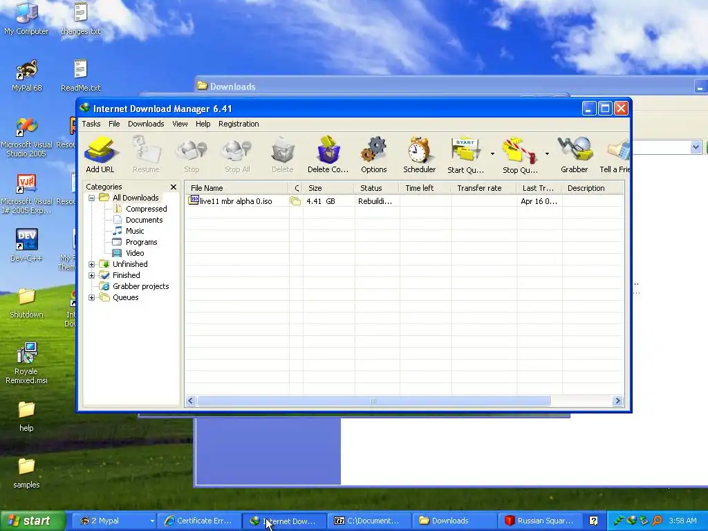
Task: Open the Windows Start button
Action: pos(33,521)
